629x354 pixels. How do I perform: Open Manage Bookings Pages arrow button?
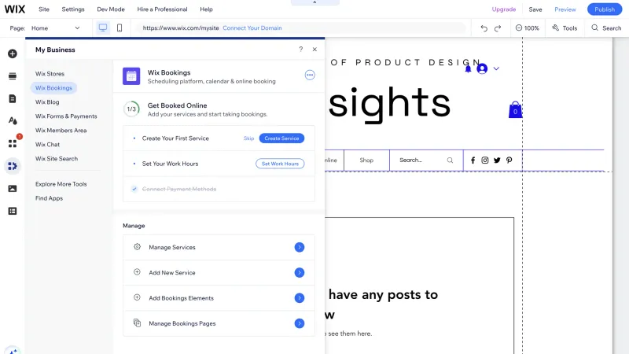(300, 323)
